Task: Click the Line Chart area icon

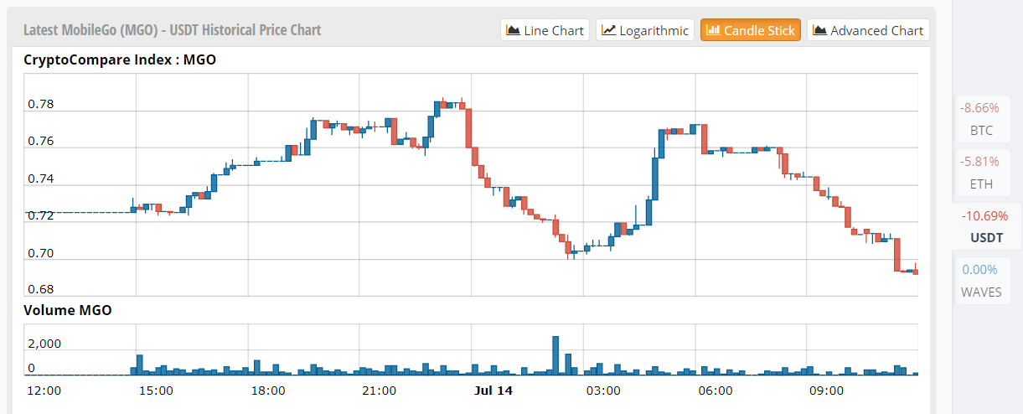Action: pyautogui.click(x=514, y=30)
